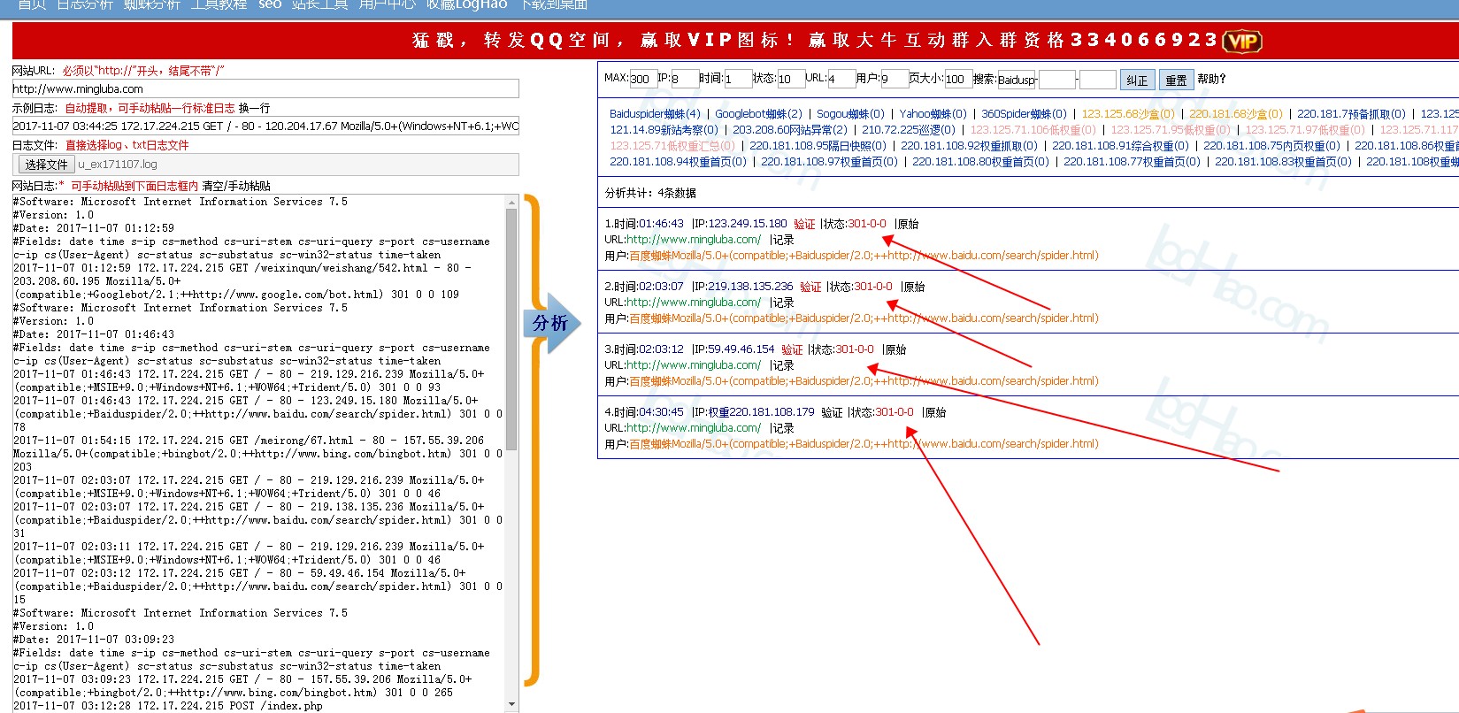Filter by Googlebot蜘蛛(2) link
The width and height of the screenshot is (1459, 713).
click(758, 113)
